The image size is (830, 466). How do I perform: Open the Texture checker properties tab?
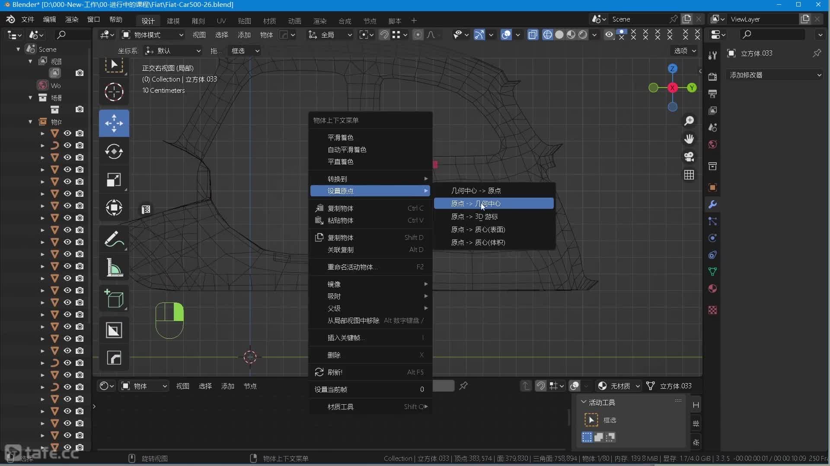pos(713,310)
